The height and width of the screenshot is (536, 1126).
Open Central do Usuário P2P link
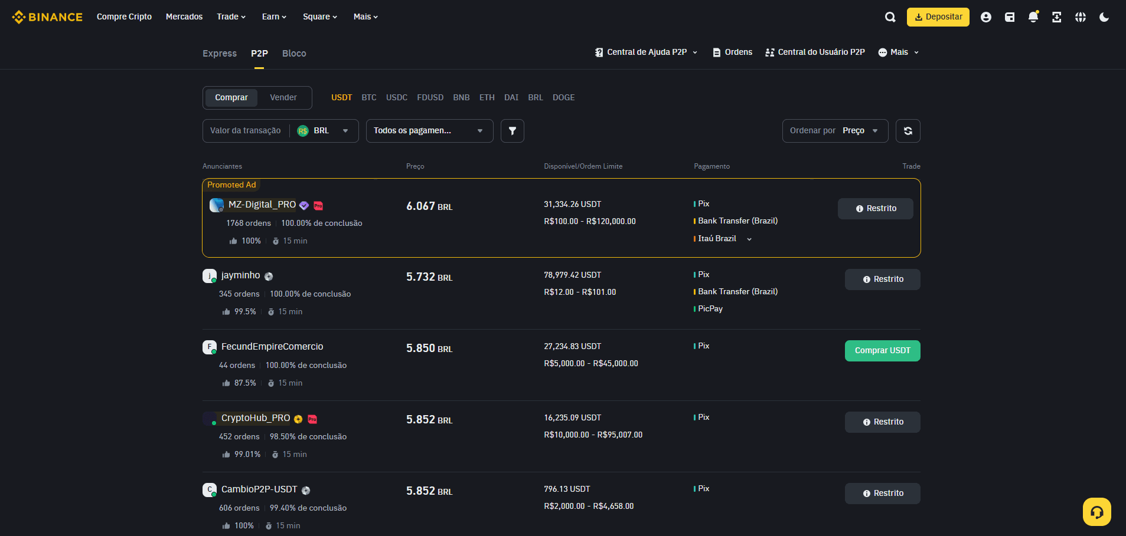pyautogui.click(x=815, y=52)
